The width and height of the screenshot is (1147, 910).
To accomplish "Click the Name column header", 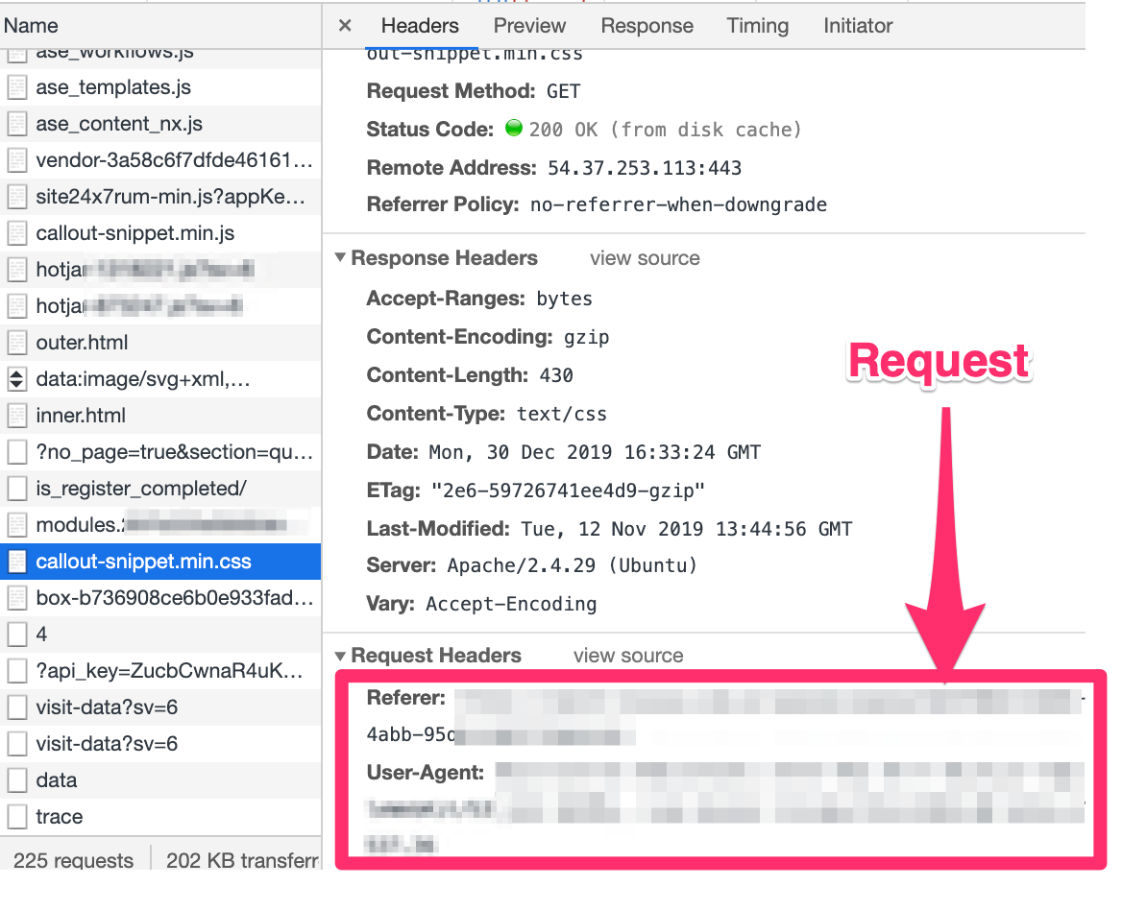I will point(32,26).
